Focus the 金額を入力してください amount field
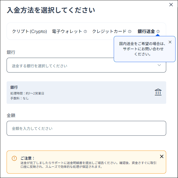 pos(86,128)
